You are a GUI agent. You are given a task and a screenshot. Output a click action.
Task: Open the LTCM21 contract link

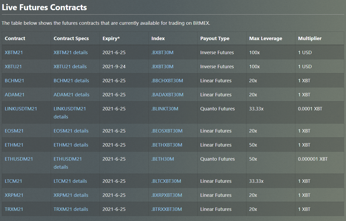tap(13, 181)
